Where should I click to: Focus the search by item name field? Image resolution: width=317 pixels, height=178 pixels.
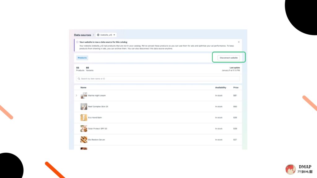(158, 79)
